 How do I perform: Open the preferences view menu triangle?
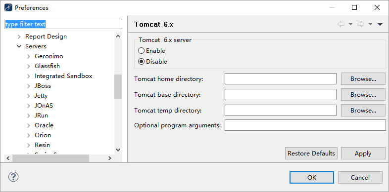[380, 24]
